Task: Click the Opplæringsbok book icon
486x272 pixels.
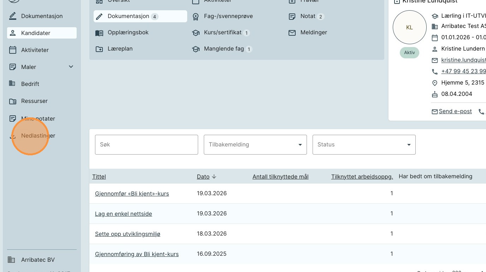Action: [99, 33]
